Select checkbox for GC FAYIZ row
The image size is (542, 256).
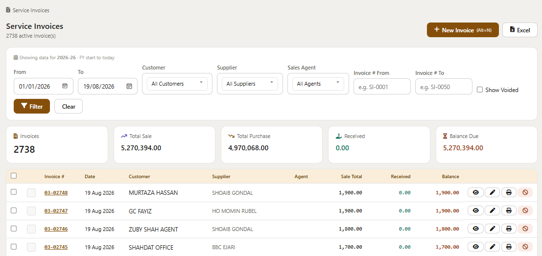pyautogui.click(x=14, y=210)
